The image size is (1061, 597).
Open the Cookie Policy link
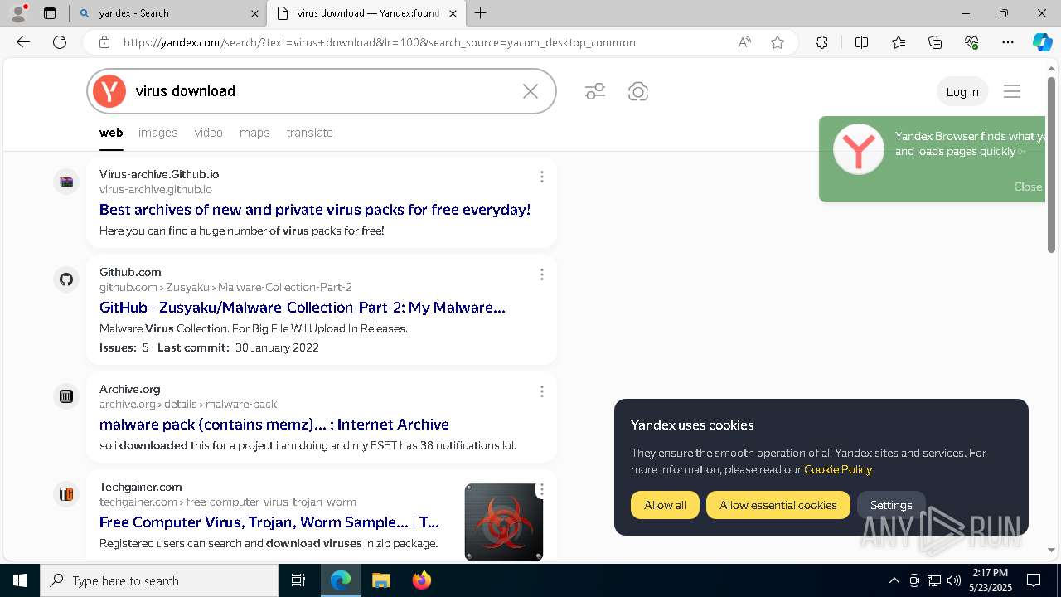[x=838, y=469]
